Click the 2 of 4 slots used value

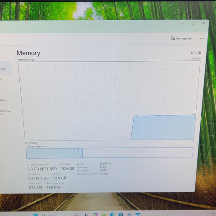click(x=103, y=167)
